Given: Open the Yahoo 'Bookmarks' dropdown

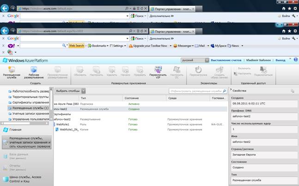Looking at the screenshot, I should [x=98, y=46].
